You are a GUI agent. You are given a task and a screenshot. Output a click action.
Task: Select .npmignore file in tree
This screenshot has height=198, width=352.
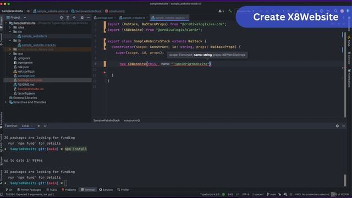[x=25, y=63]
